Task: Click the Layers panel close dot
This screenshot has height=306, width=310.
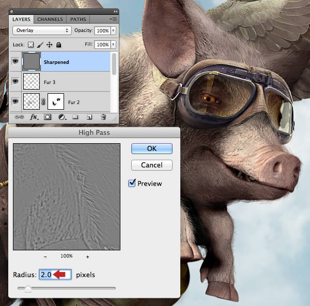Action: coord(11,12)
